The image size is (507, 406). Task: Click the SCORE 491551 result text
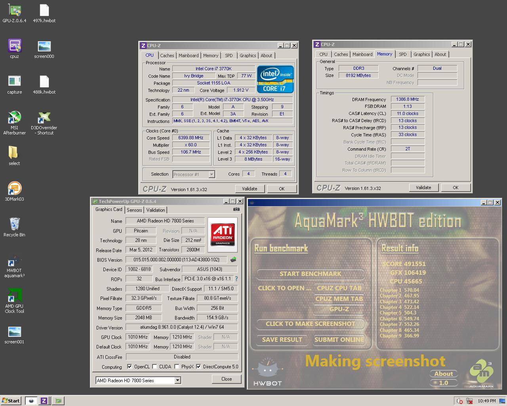tap(404, 264)
